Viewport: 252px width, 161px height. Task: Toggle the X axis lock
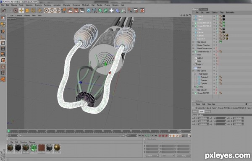pyautogui.click(x=46, y=10)
